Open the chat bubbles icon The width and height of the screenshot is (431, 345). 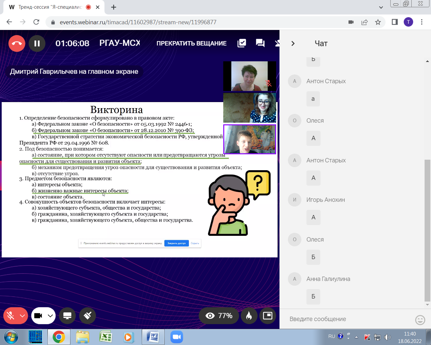pos(260,43)
